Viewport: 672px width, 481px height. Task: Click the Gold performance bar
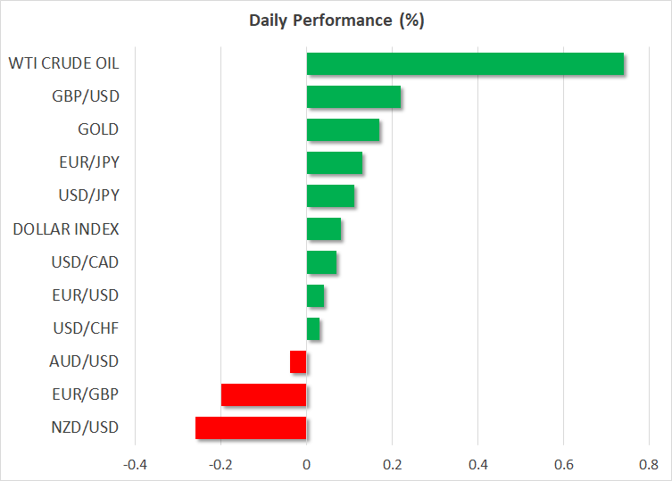click(343, 130)
